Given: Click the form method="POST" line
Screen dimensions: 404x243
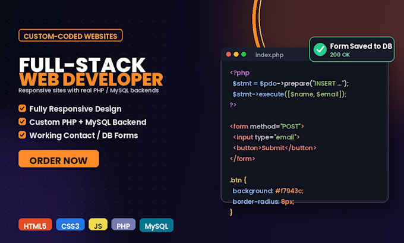Looking at the screenshot, I should [267, 127].
